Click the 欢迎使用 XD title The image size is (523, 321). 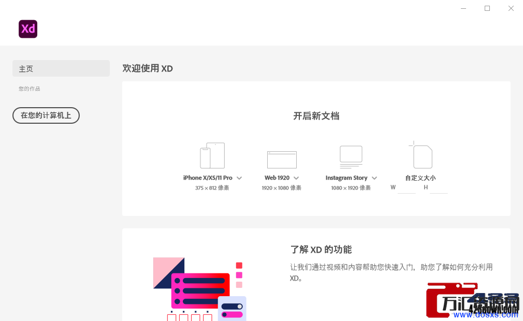coord(148,68)
